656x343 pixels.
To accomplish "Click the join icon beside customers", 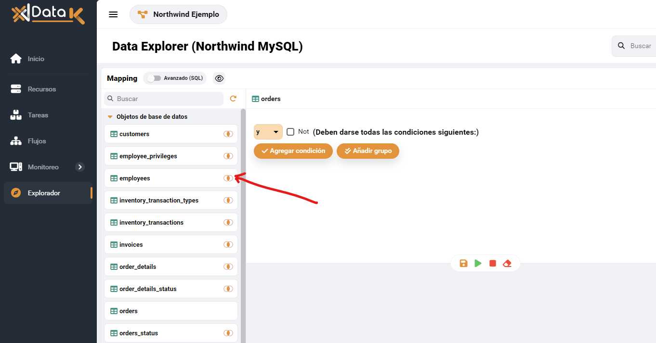I will point(228,134).
